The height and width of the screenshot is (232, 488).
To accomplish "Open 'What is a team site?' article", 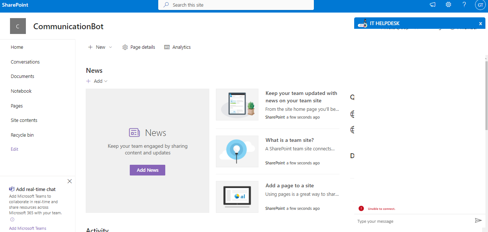I will 289,140.
